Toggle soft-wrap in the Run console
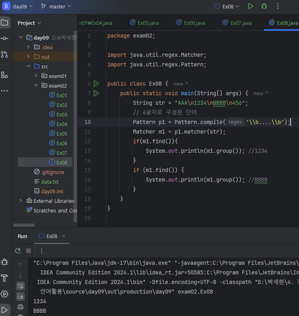Image resolution: width=299 pixels, height=316 pixels. click(x=20, y=286)
